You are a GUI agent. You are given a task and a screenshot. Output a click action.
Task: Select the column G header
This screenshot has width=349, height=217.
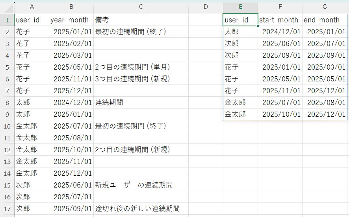(325, 7)
